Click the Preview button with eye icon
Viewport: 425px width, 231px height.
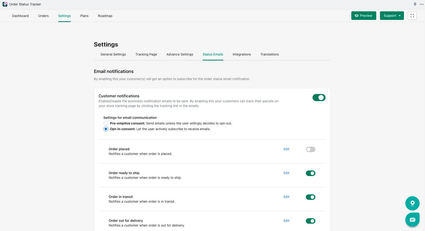pyautogui.click(x=364, y=16)
